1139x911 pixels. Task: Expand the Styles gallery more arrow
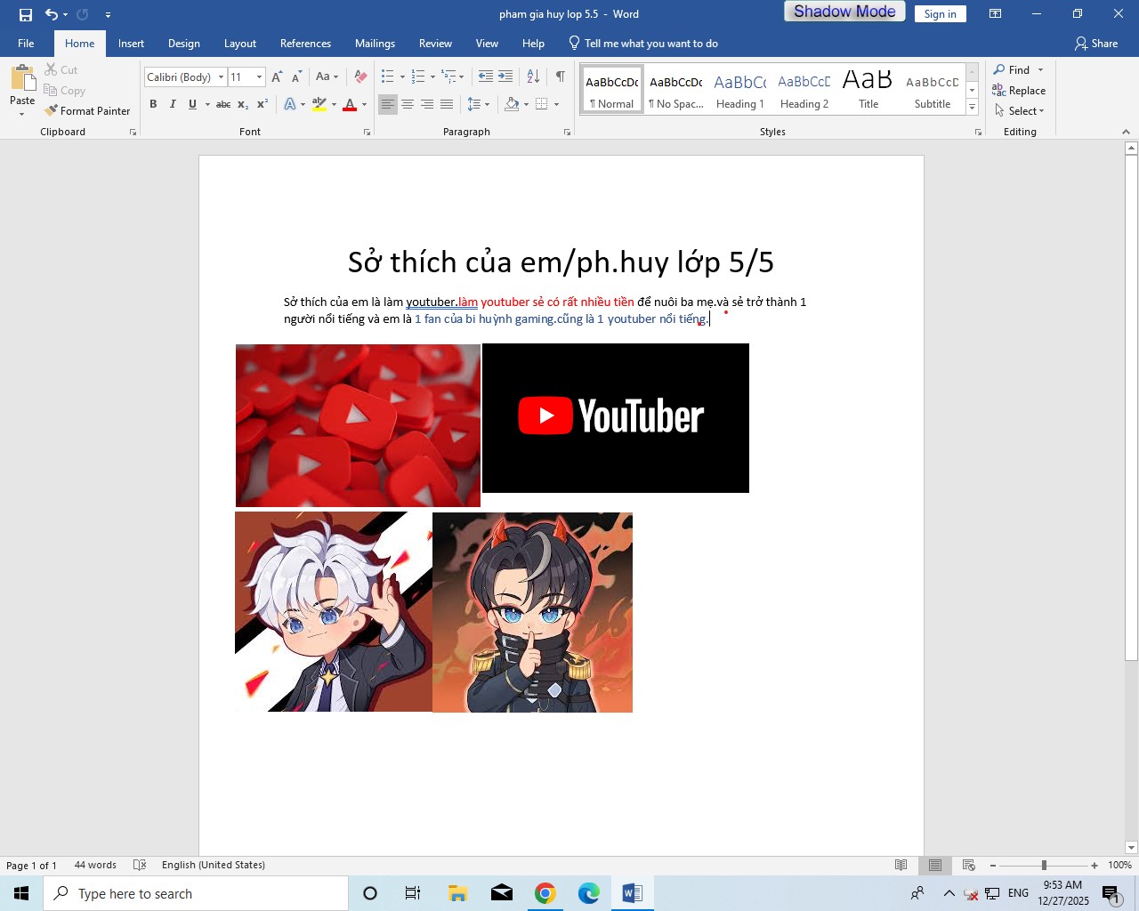[x=972, y=108]
